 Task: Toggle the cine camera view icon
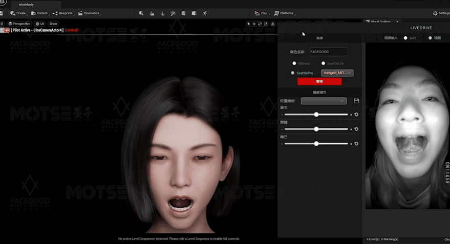[x=7, y=30]
